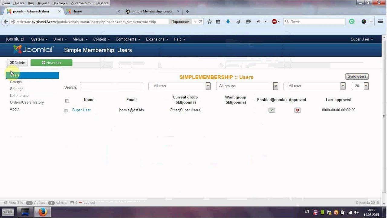Open Extensions in the sidebar
387x218 pixels.
19,96
